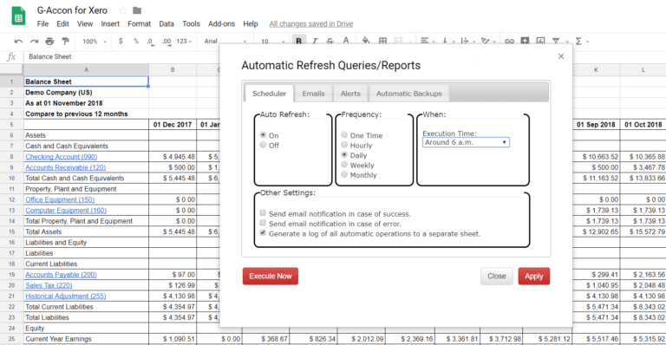
Task: Toggle italic formatting
Action: 315,41
